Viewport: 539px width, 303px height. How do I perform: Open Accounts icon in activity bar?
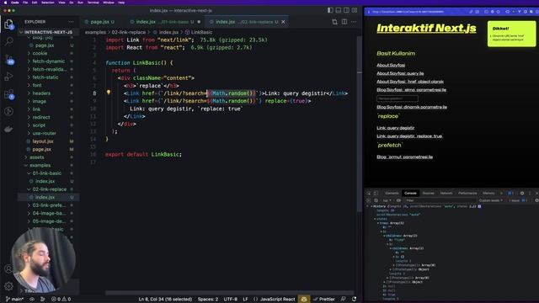point(8,268)
